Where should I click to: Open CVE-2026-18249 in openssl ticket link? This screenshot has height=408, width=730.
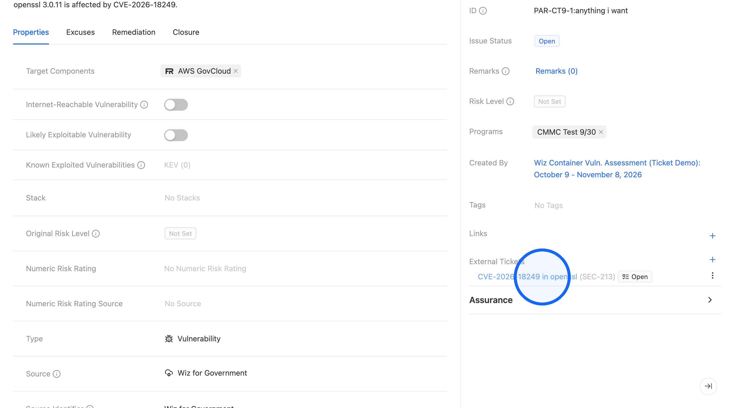[x=527, y=277]
